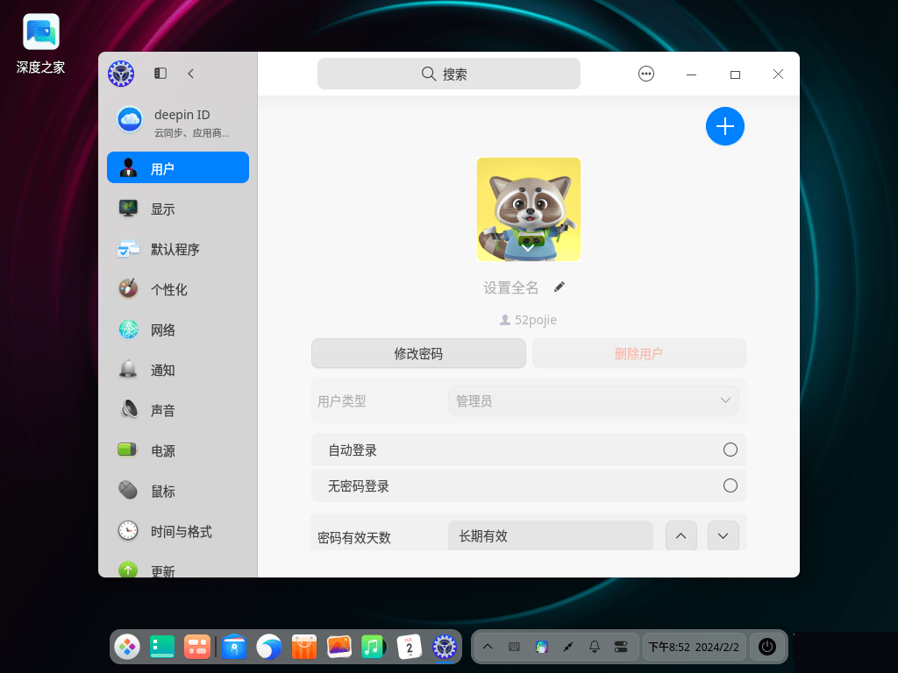Open Power settings in the sidebar
898x673 pixels.
coord(161,450)
